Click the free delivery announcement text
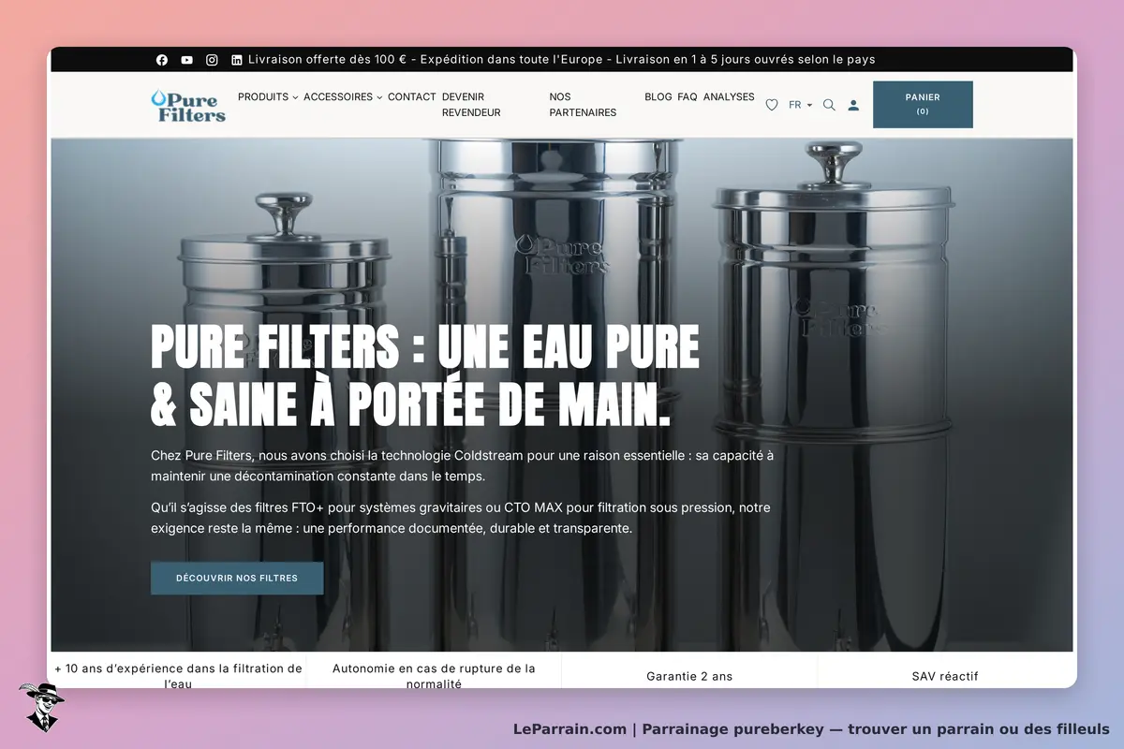Image resolution: width=1124 pixels, height=749 pixels. (562, 60)
